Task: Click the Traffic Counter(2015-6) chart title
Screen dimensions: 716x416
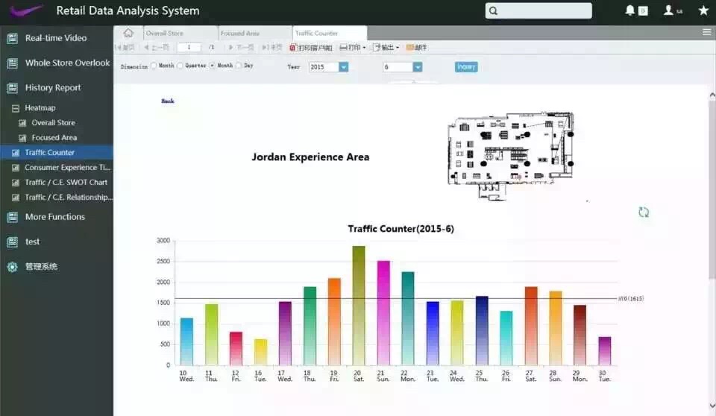Action: point(401,229)
